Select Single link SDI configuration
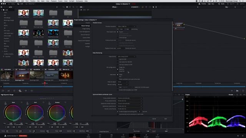246x138 pixels. tap(118, 67)
